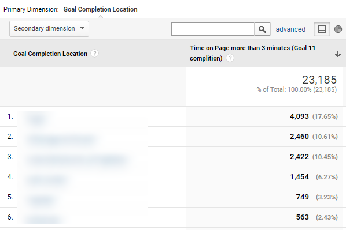Viewport: 346px width, 230px height.
Task: Open the advanced filter link
Action: [x=290, y=29]
